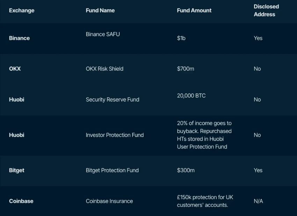The width and height of the screenshot is (297, 216).
Task: Click the $1b fund amount
Action: click(x=181, y=38)
